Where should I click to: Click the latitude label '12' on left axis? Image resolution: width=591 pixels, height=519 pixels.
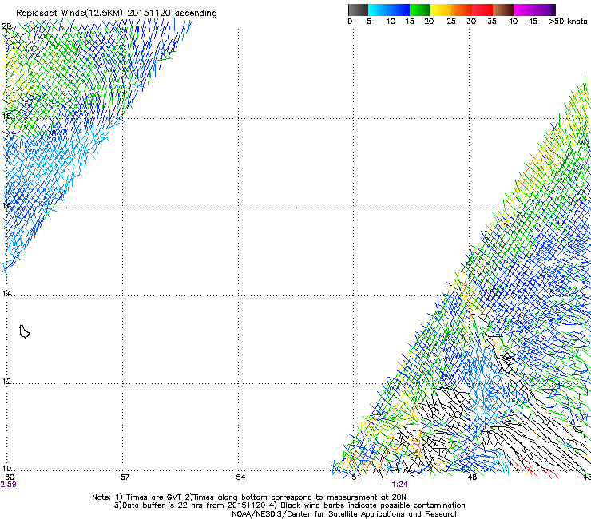click(x=6, y=382)
